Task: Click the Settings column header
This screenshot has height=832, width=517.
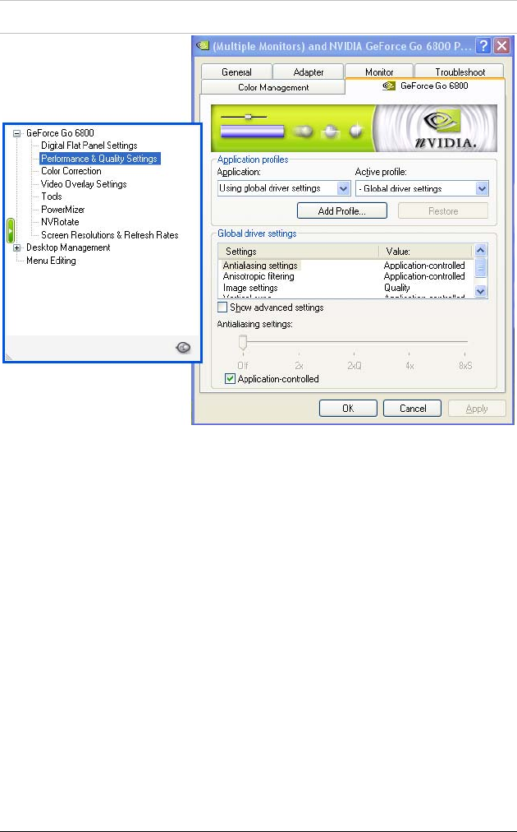Action: (x=298, y=251)
